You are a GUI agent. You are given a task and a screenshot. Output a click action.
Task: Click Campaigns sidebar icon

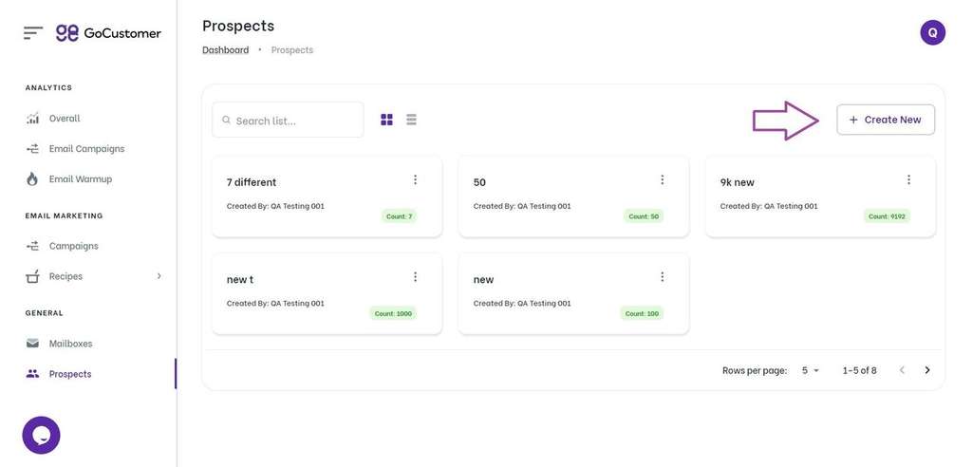pyautogui.click(x=33, y=246)
